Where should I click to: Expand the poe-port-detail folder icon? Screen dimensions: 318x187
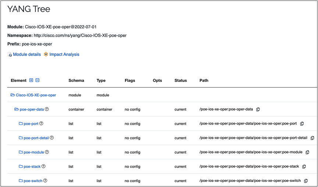coord(21,138)
